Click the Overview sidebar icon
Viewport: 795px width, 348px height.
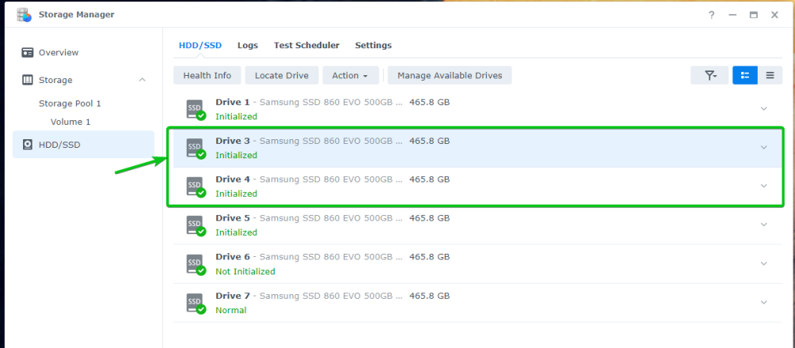[28, 53]
